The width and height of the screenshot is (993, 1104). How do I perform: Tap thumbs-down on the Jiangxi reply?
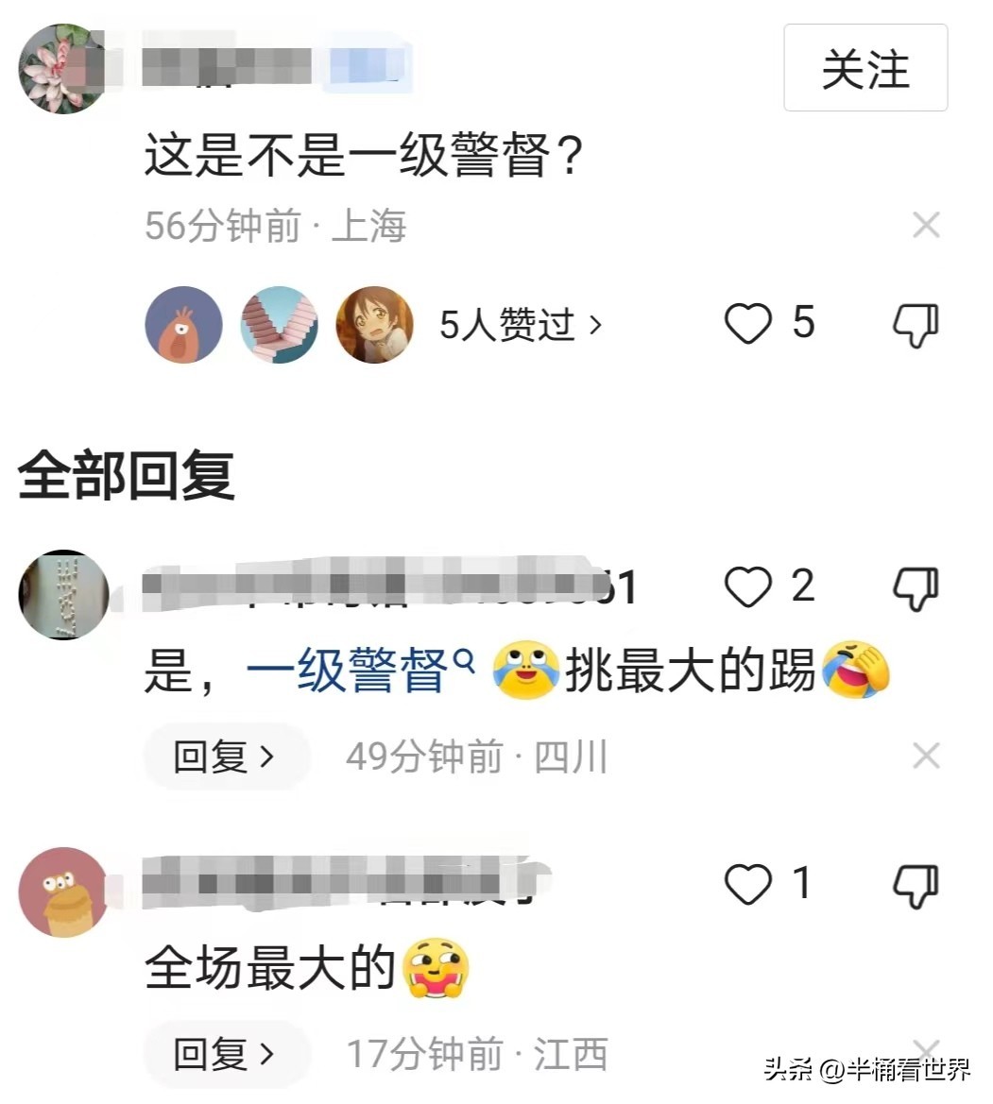pos(916,887)
